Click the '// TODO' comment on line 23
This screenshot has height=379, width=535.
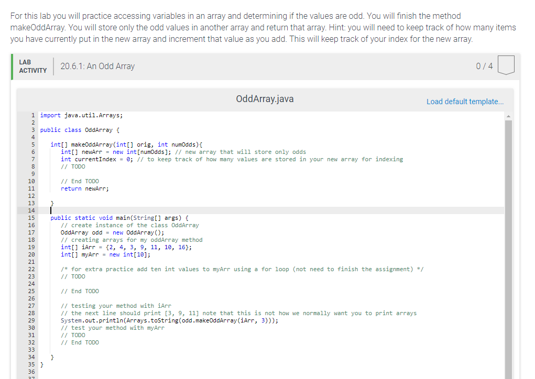(x=73, y=276)
